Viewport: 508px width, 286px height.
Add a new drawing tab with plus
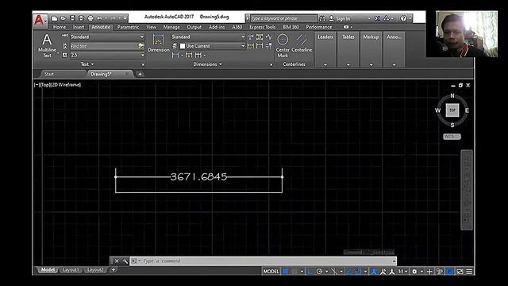140,74
